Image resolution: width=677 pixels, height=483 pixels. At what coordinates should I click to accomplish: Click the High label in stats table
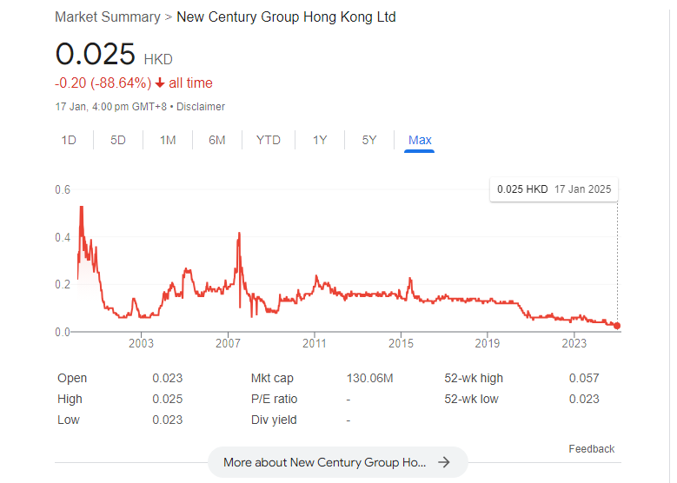(x=70, y=399)
